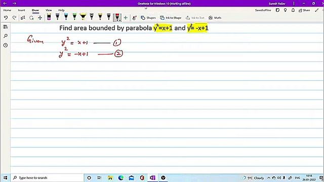The width and height of the screenshot is (324, 182).
Task: Toggle Draw with Touch mode
Action: pyautogui.click(x=135, y=18)
